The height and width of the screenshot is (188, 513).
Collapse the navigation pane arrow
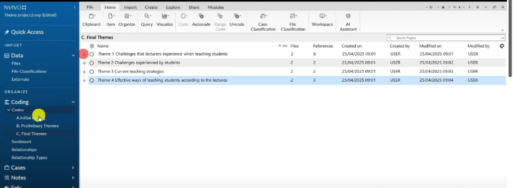pyautogui.click(x=75, y=7)
